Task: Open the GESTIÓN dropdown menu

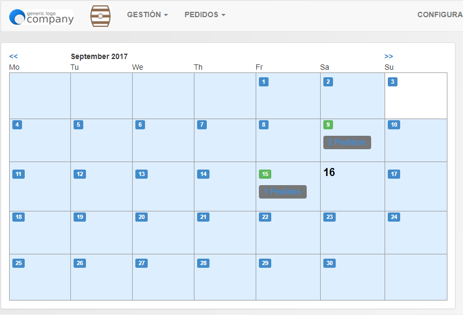Action: (147, 14)
